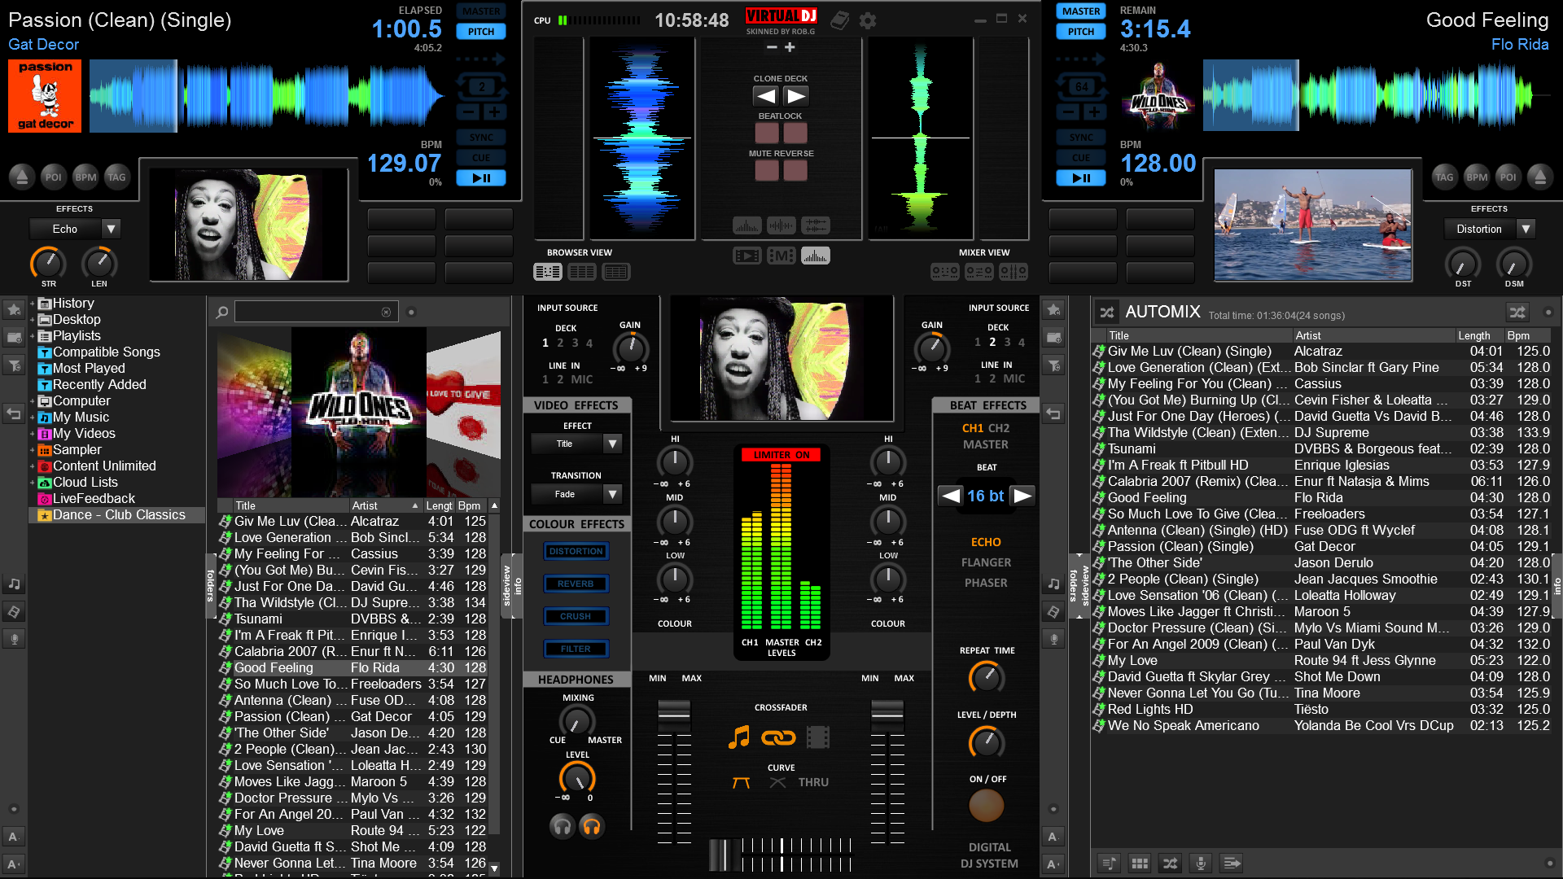
Task: Toggle the LIMITER ON indicator
Action: tap(781, 455)
